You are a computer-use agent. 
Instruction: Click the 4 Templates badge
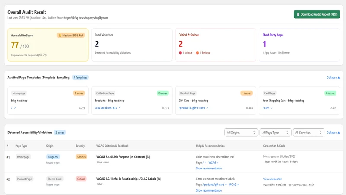click(x=80, y=78)
